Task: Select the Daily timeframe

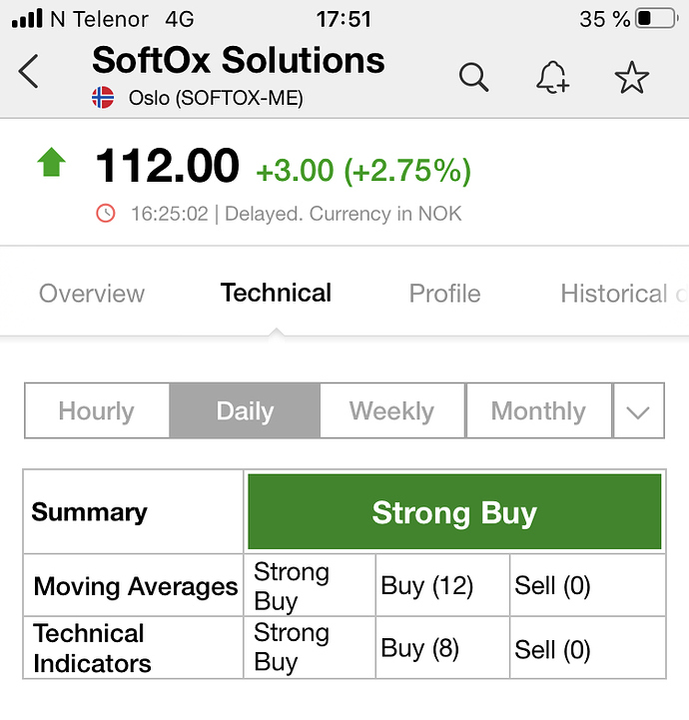Action: pyautogui.click(x=245, y=411)
